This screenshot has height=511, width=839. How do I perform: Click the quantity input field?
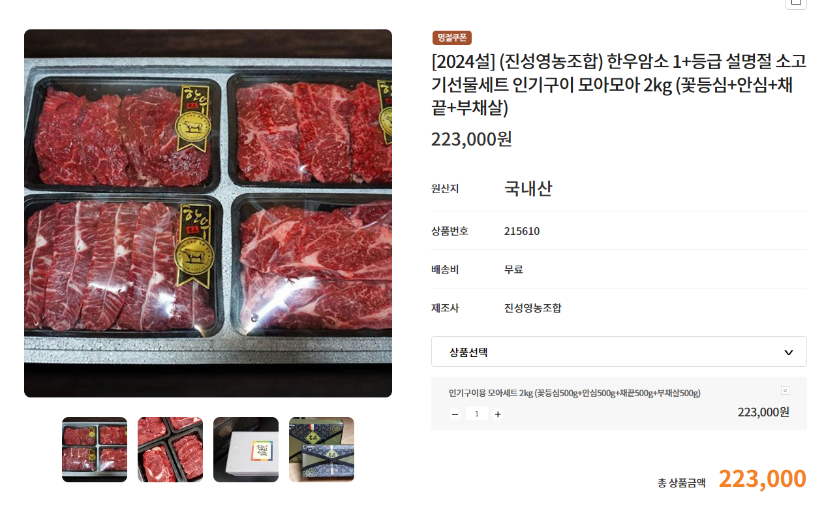477,414
